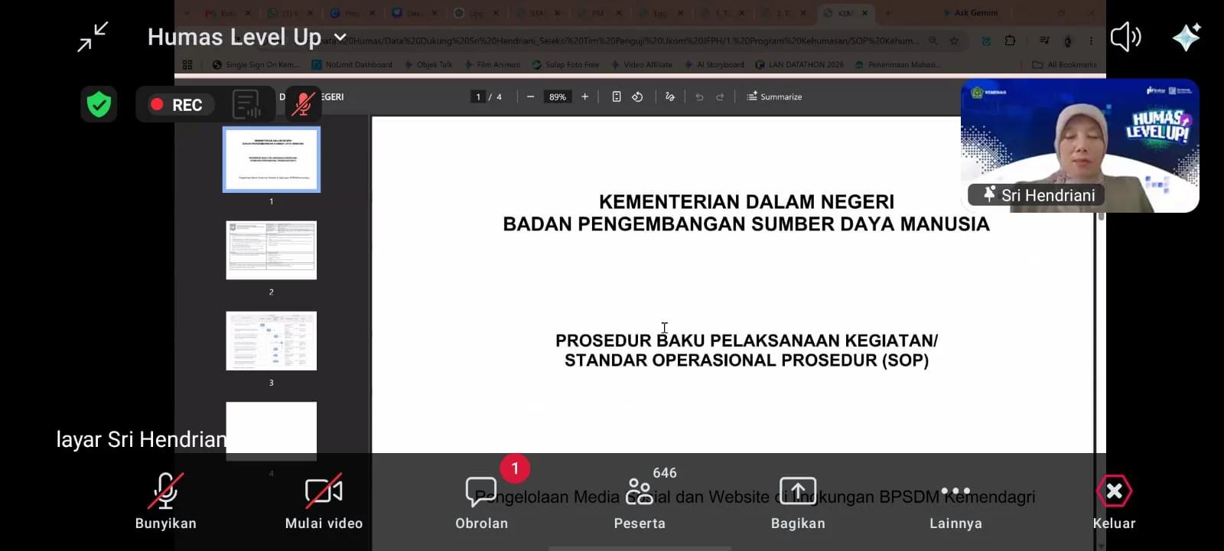Open the All Bookmarks folder
Screen dimensions: 1224x551
pyautogui.click(x=1064, y=65)
